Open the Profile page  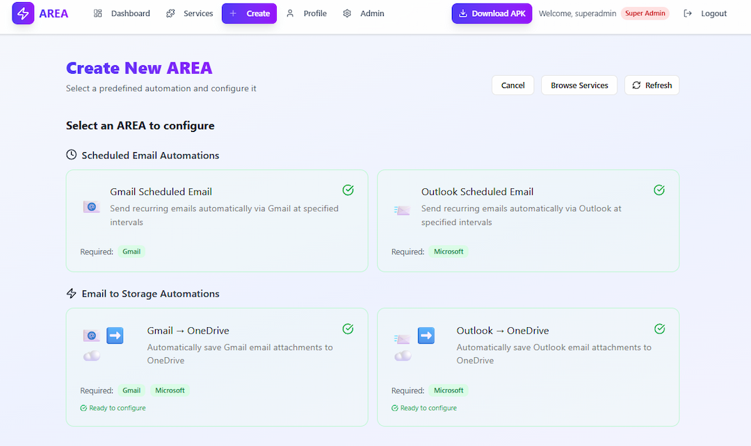click(307, 13)
